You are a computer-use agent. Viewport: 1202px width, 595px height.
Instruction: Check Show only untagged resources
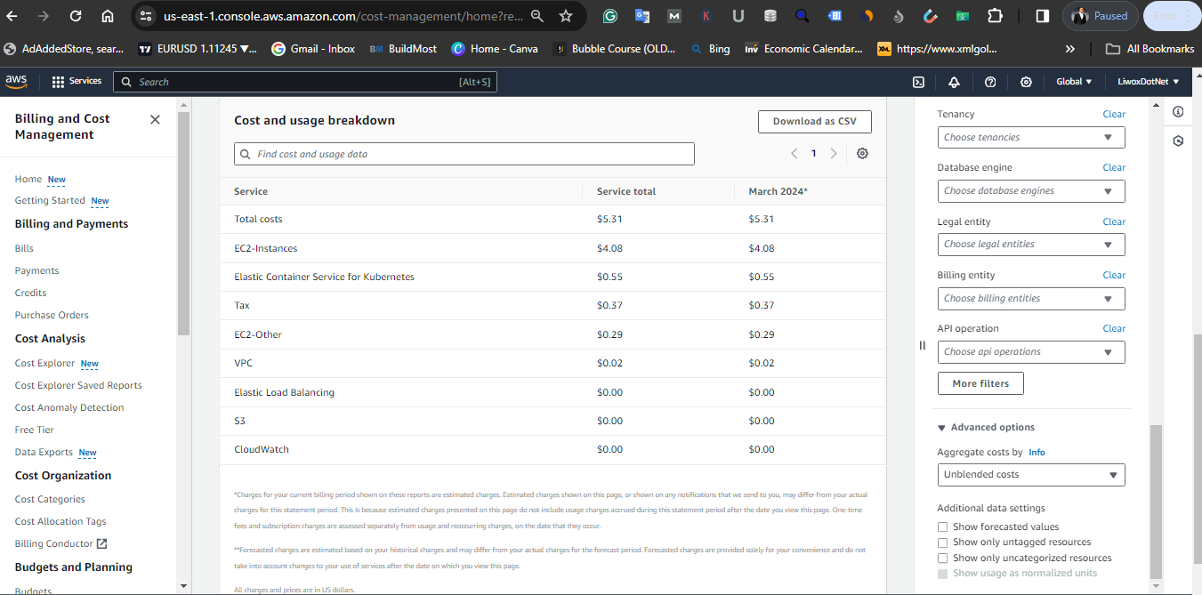coord(942,543)
